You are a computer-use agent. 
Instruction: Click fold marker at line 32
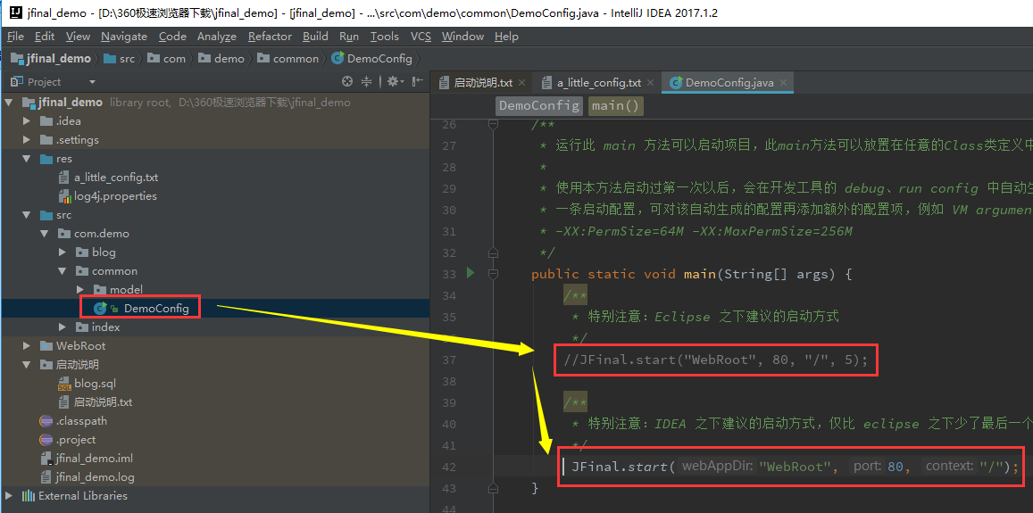click(493, 252)
